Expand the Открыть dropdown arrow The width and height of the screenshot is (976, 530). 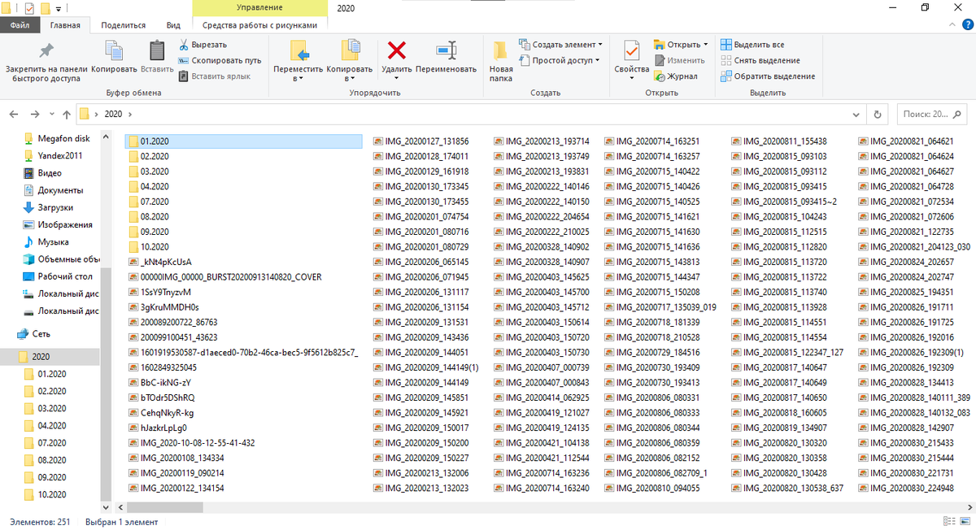(706, 45)
